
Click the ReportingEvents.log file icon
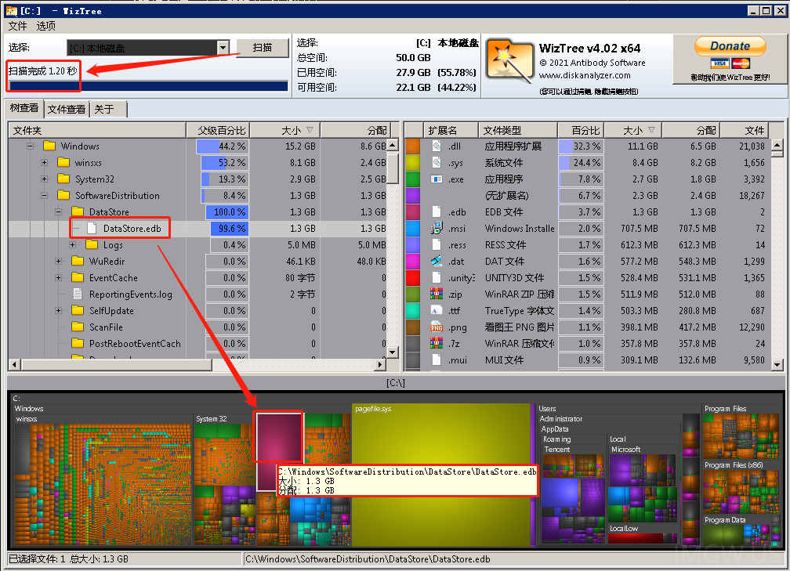coord(78,294)
